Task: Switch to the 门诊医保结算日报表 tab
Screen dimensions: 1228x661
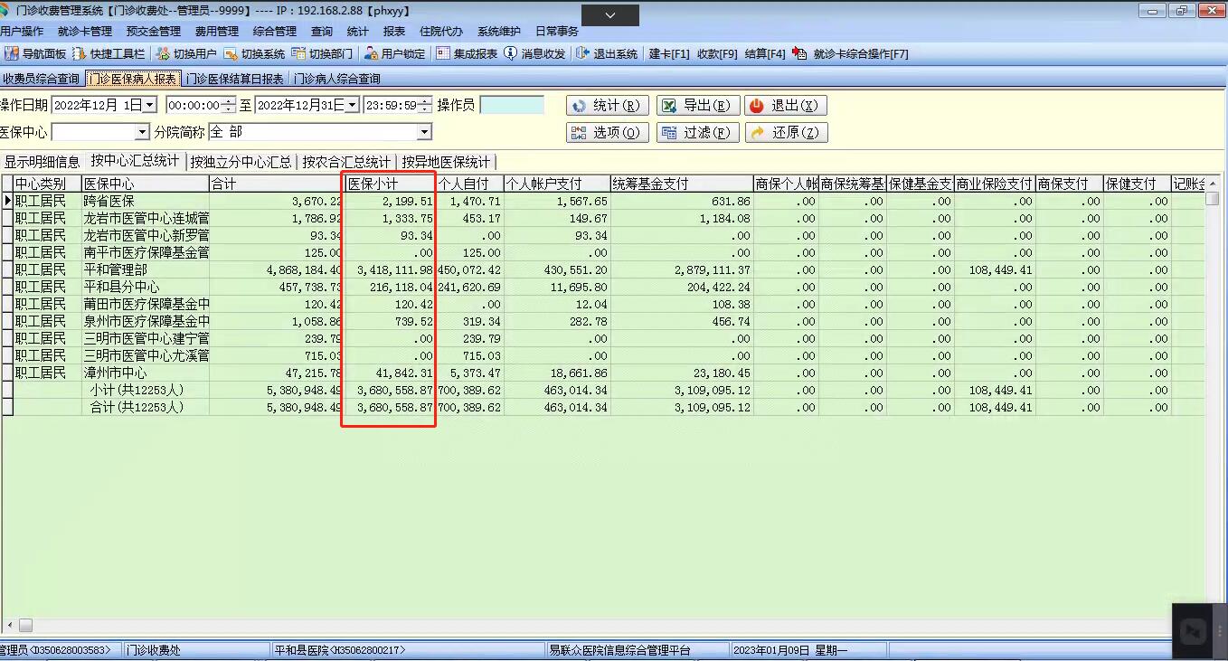Action: (236, 80)
